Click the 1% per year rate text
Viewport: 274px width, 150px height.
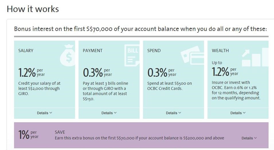[28, 135]
